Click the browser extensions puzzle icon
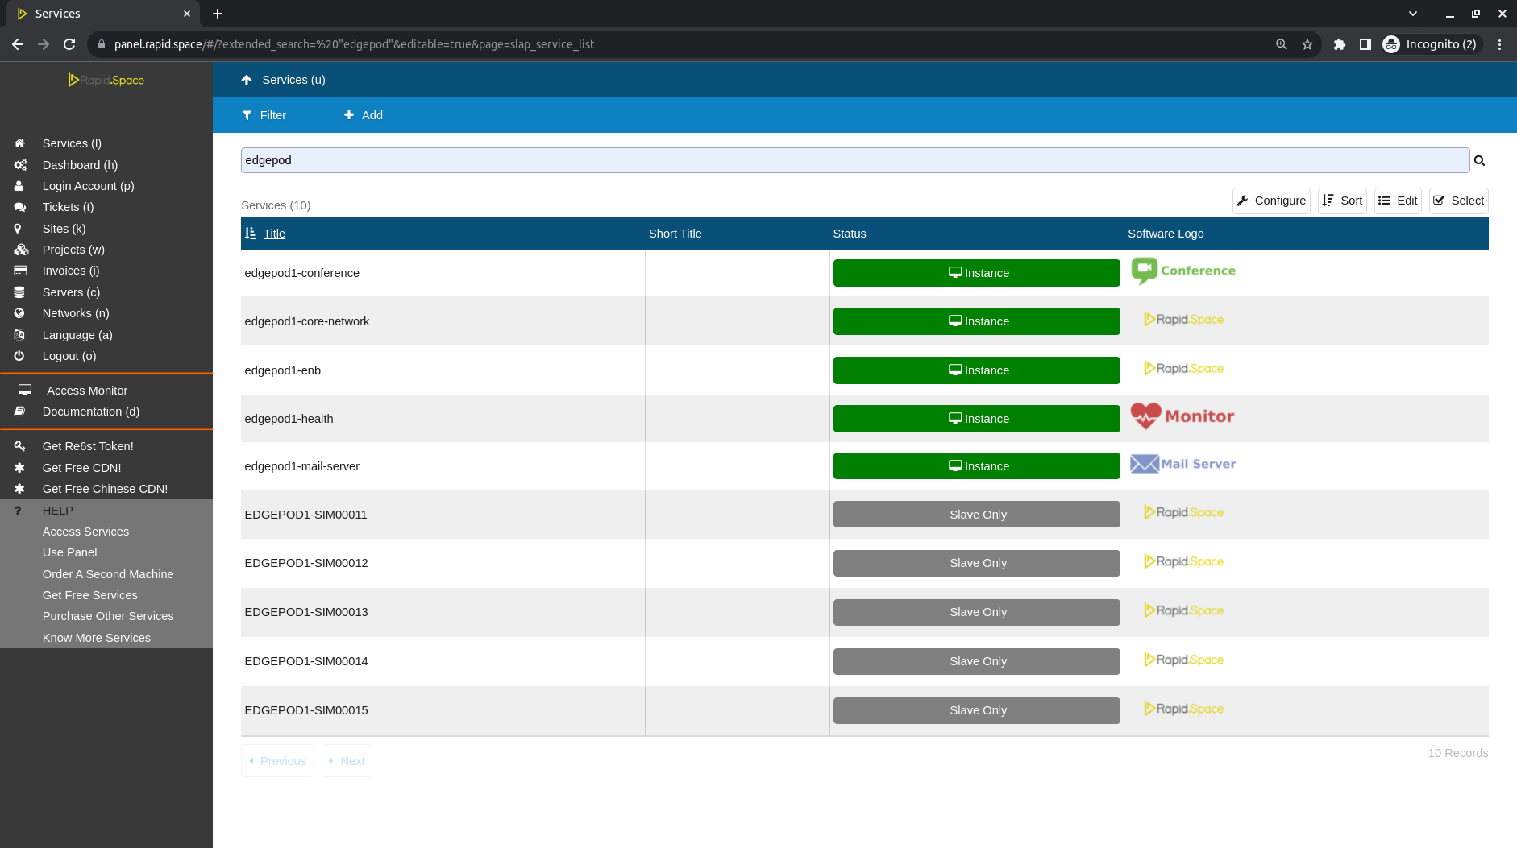The height and width of the screenshot is (848, 1517). pos(1340,44)
